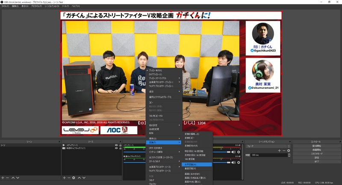The width and height of the screenshot is (342, 185).
Task: Choose 変換の編集 in transform submenu
Action: (x=197, y=134)
